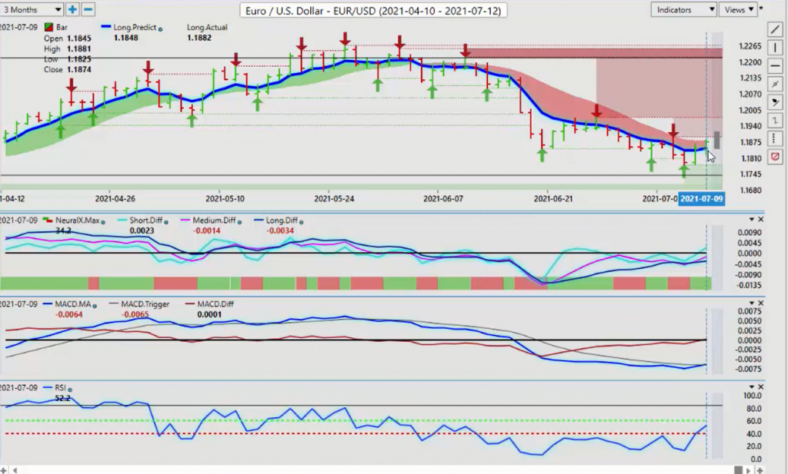The height and width of the screenshot is (474, 788).
Task: Open the MACD panel options arrow
Action: click(x=752, y=303)
